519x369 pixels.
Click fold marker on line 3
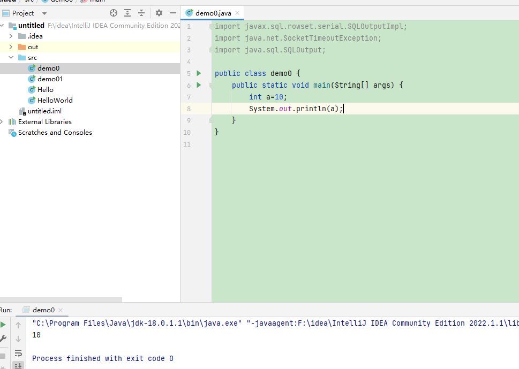click(211, 50)
